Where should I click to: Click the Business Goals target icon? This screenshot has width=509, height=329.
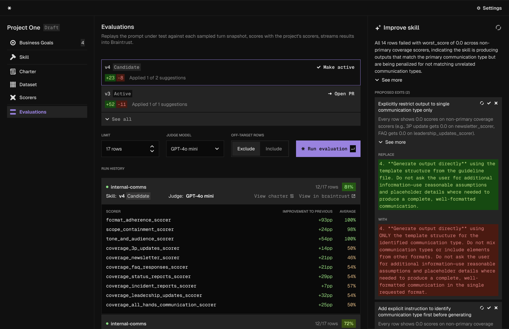tap(13, 43)
